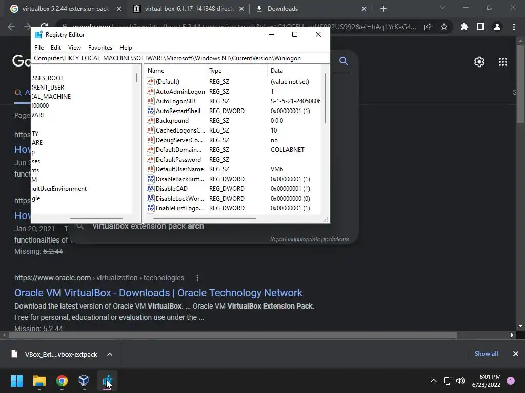Click the Chrome page horizontal scrollbar
This screenshot has width=525, height=393.
point(233,335)
